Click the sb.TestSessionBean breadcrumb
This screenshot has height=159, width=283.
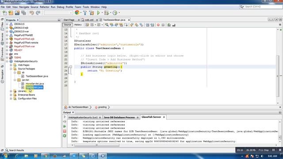(x=78, y=107)
